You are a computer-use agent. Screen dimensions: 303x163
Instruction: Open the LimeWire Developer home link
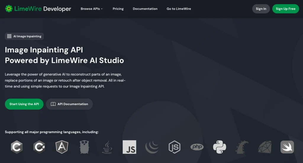38,9
